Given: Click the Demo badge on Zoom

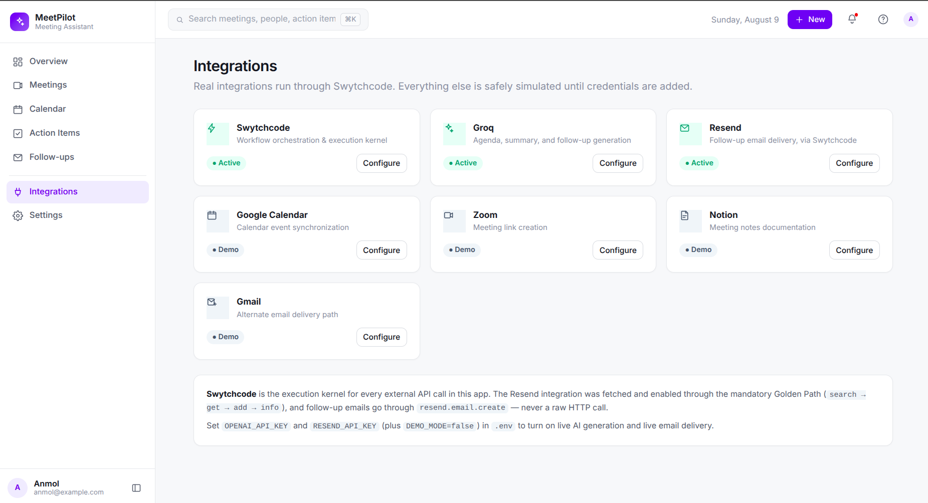Looking at the screenshot, I should click(462, 249).
